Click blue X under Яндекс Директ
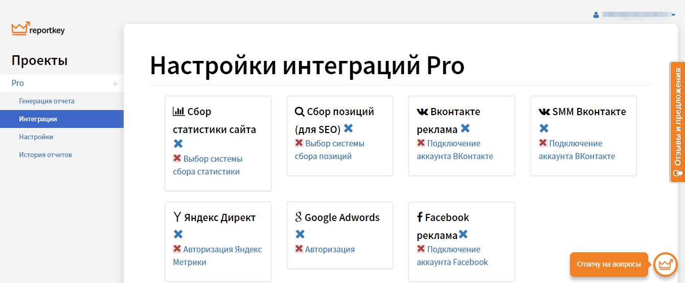This screenshot has width=685, height=283. (x=178, y=234)
